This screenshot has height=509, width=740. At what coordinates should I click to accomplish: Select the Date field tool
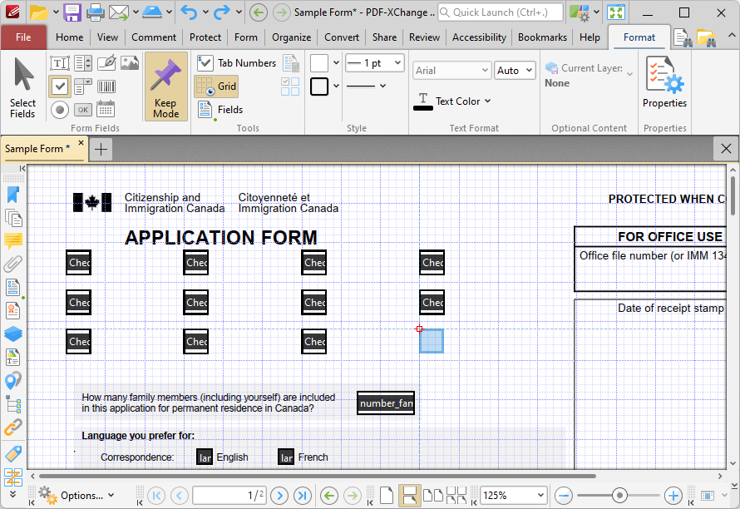[106, 109]
